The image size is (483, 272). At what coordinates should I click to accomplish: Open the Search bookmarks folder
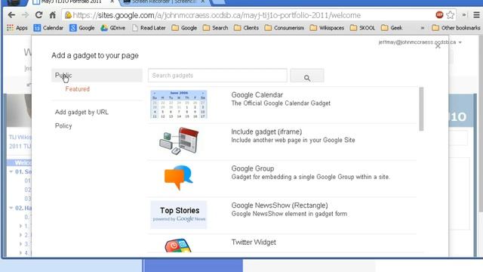click(x=216, y=28)
